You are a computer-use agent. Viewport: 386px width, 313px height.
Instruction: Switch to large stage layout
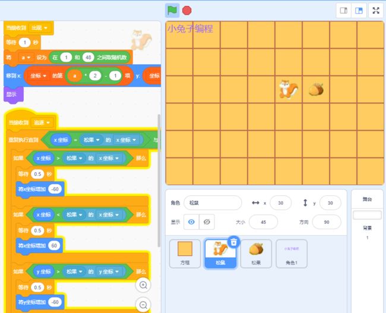coord(359,11)
